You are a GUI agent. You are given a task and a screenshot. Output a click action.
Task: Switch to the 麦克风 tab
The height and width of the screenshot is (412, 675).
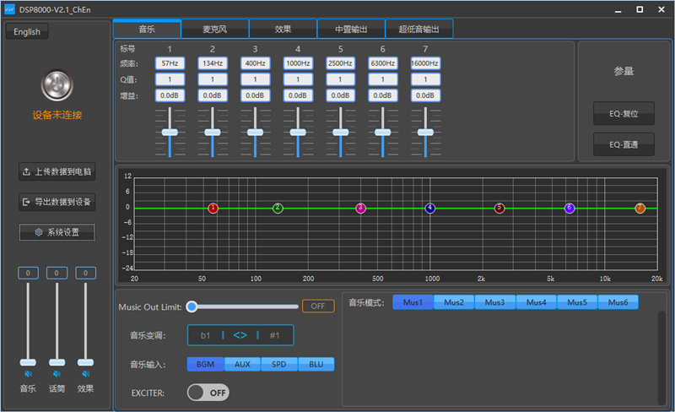[x=215, y=29]
